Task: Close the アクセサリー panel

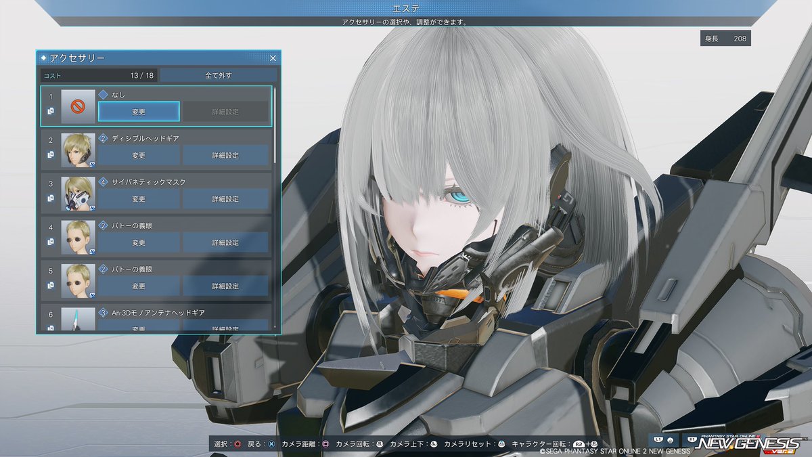Action: pos(273,58)
